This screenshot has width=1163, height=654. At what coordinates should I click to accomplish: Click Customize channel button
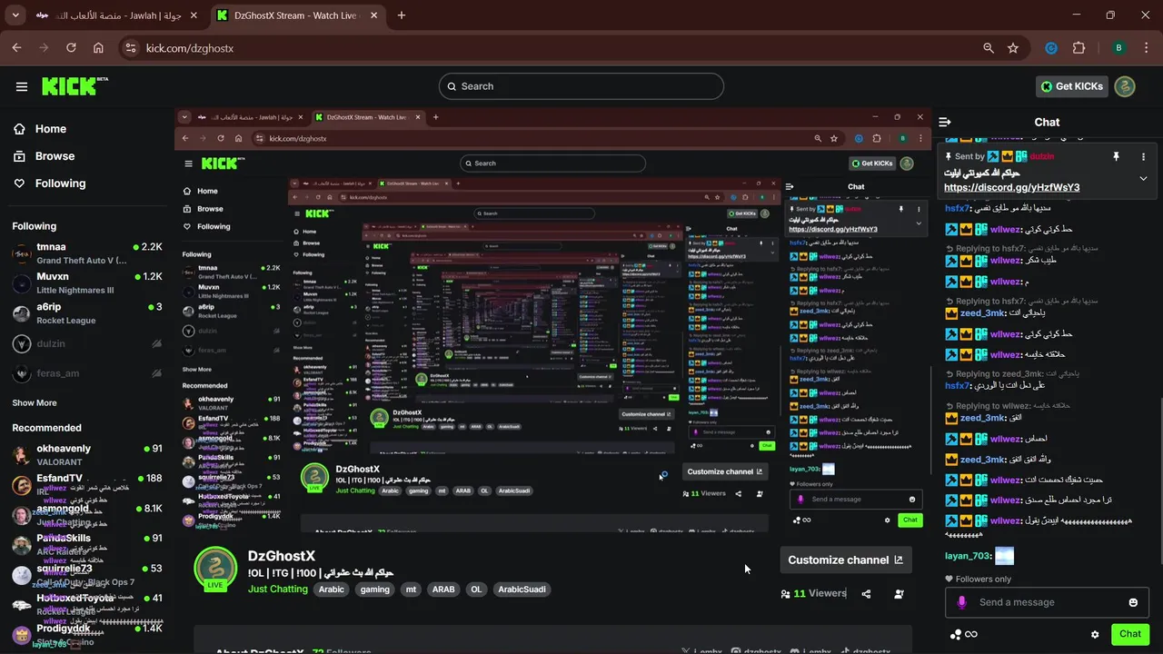pyautogui.click(x=846, y=560)
